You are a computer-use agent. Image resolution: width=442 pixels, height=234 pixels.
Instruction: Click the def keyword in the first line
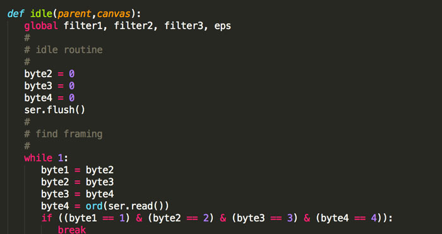[x=16, y=13]
